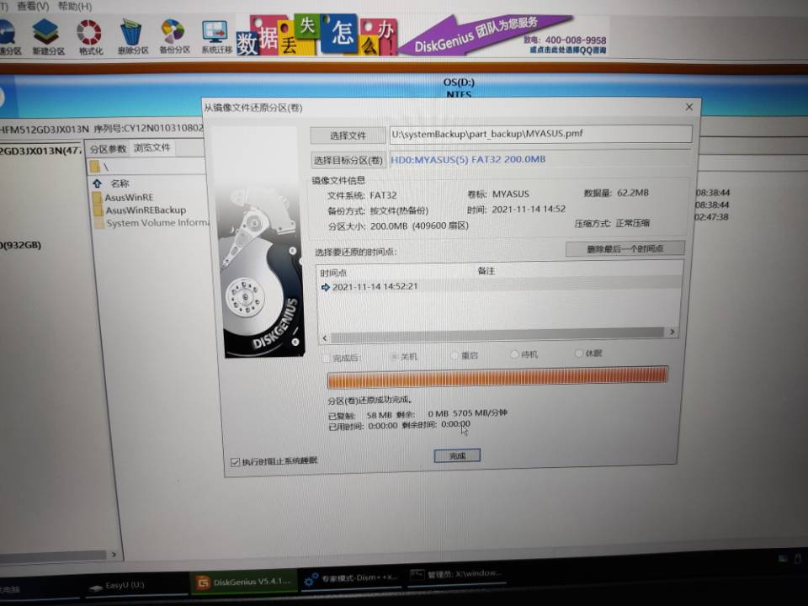This screenshot has height=606, width=808.
Task: Click the up-arrow parent folder icon
Action: pos(98,183)
